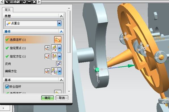Click the inferred CSYS icon
169x112 pixels.
pos(54,71)
